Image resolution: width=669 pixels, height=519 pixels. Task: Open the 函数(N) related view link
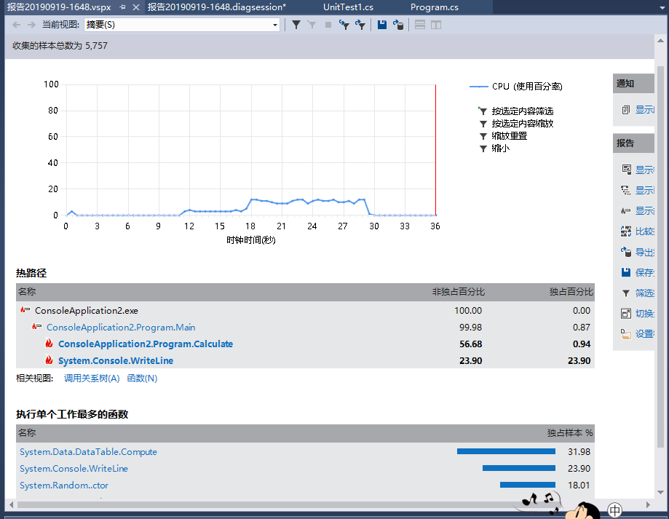[142, 379]
